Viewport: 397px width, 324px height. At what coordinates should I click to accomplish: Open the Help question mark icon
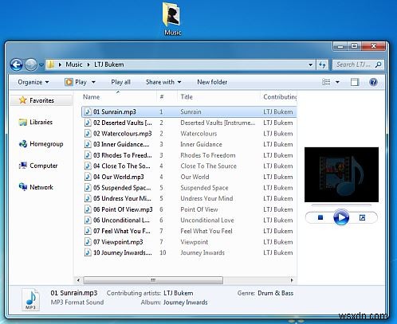click(373, 82)
